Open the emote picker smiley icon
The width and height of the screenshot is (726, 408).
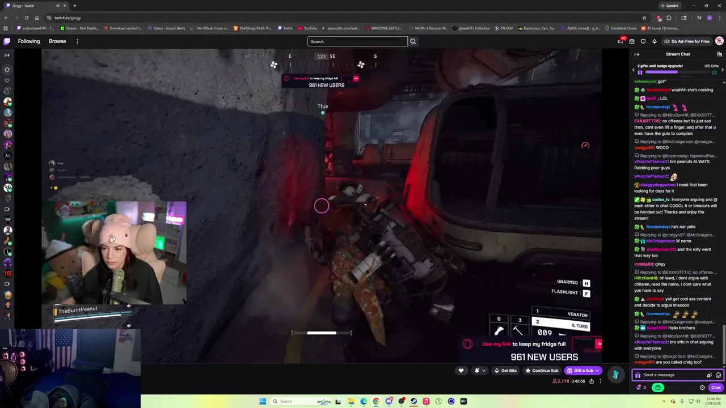coord(718,375)
